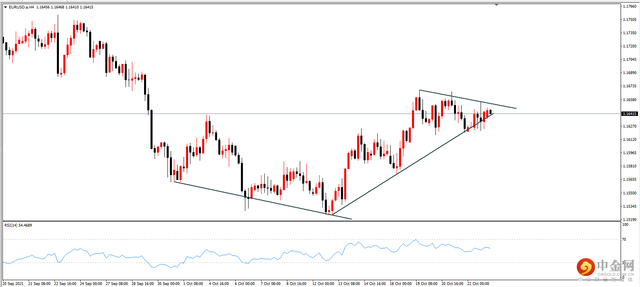The image size is (640, 287).
Task: Click the 1.16120 price axis label
Action: point(630,139)
